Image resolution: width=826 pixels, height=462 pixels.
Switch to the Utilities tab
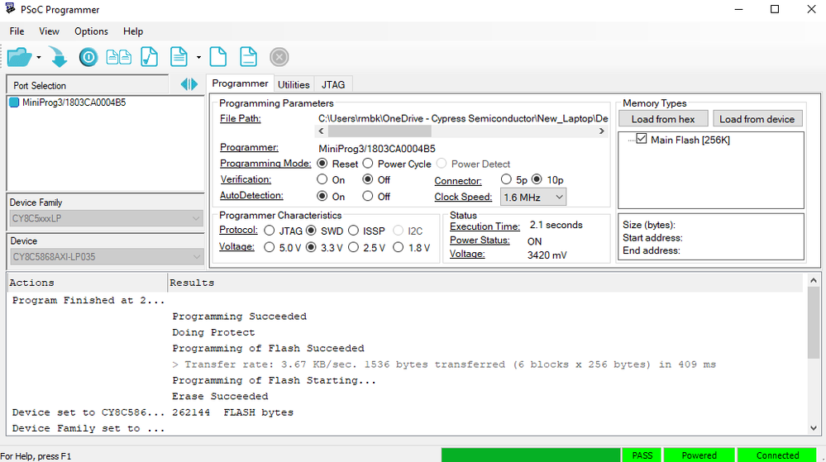tap(294, 84)
